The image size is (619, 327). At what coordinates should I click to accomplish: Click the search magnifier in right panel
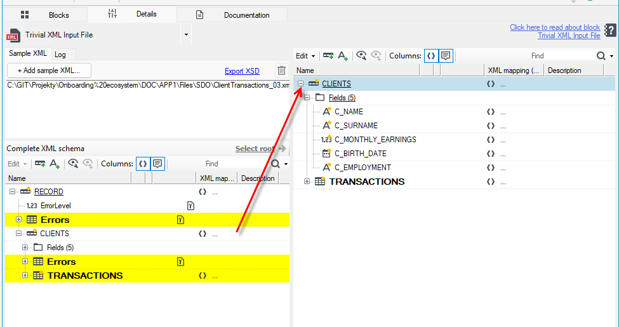pos(601,56)
